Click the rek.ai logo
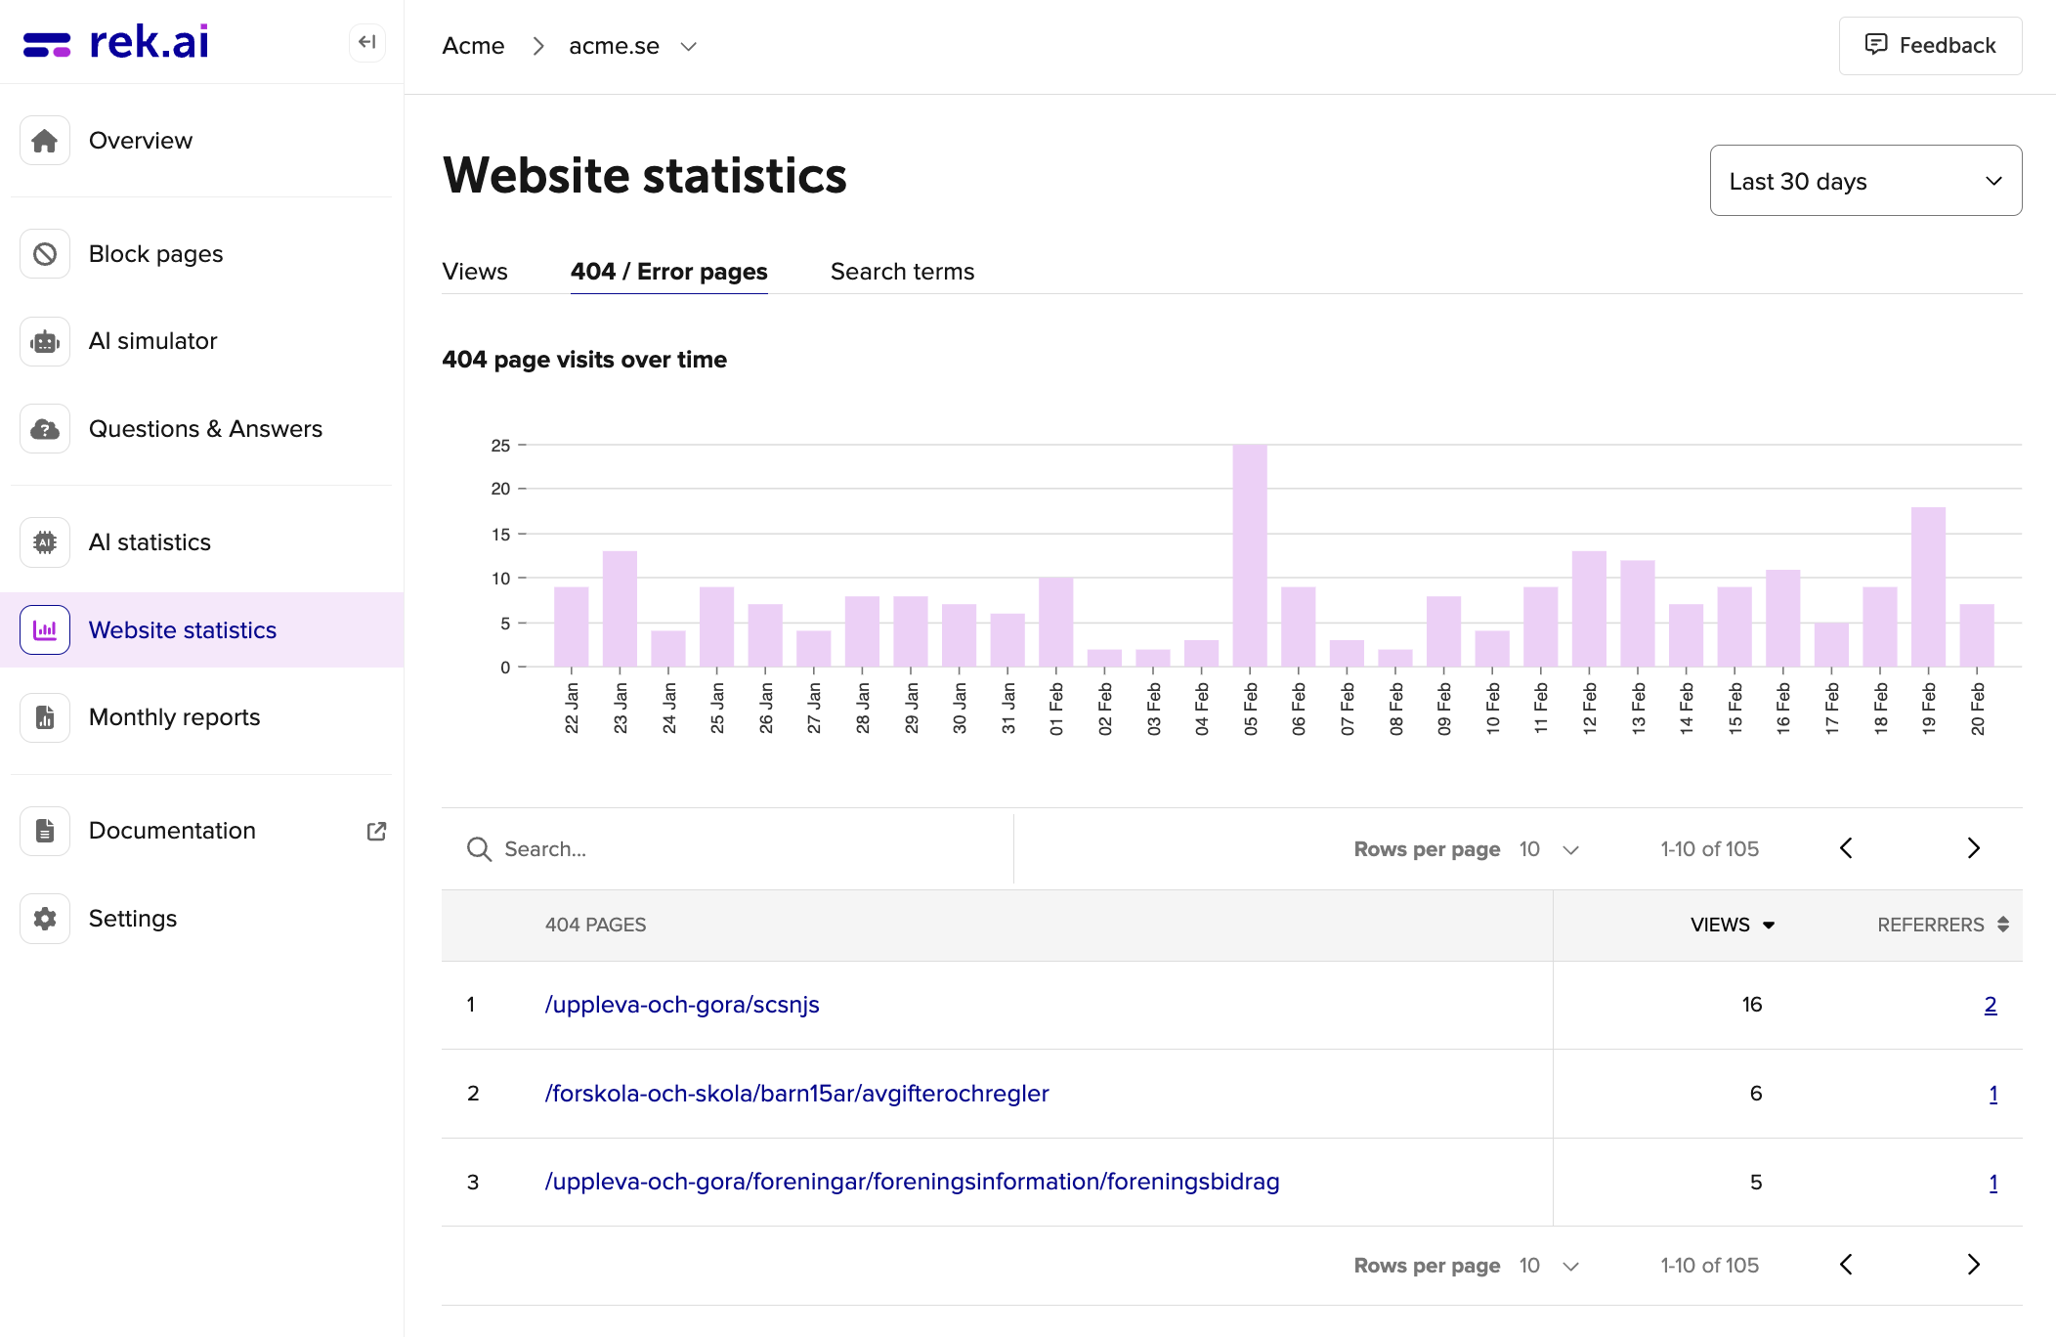 click(115, 42)
